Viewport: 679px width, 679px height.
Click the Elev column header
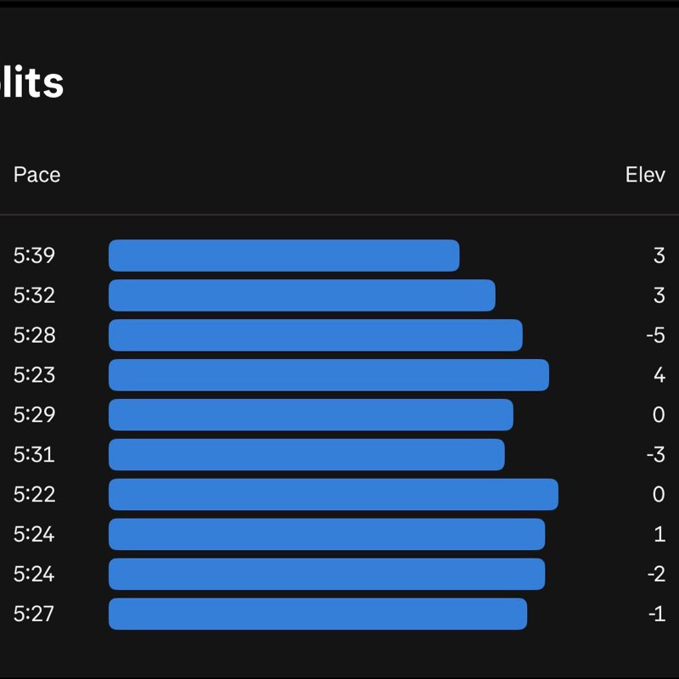pyautogui.click(x=645, y=175)
